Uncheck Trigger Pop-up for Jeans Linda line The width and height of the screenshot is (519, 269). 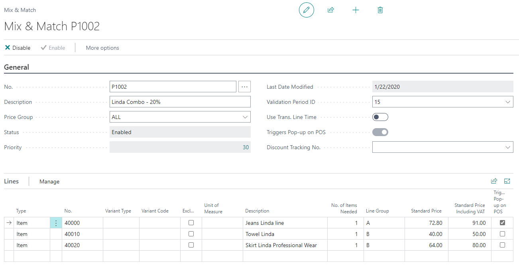point(502,223)
